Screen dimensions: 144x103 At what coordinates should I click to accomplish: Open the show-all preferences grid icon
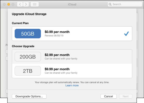click(35, 4)
